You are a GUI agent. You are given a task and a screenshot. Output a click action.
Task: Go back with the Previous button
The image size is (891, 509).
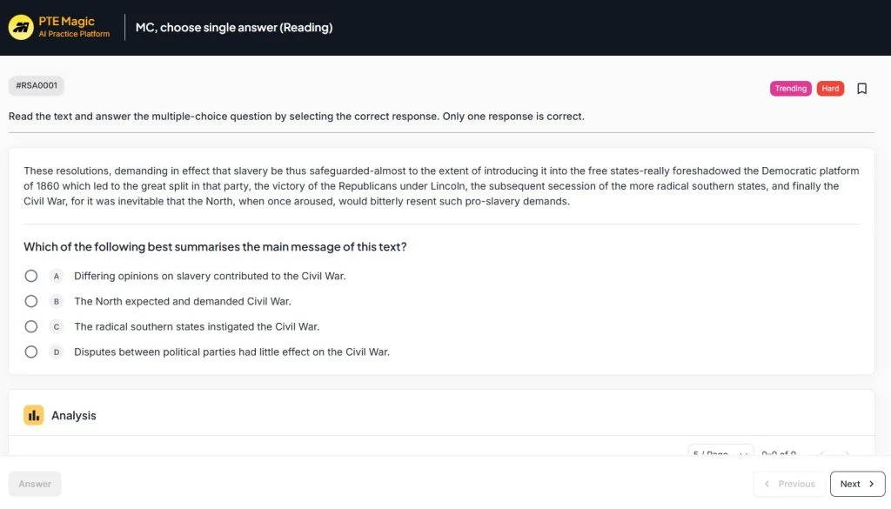tap(789, 484)
